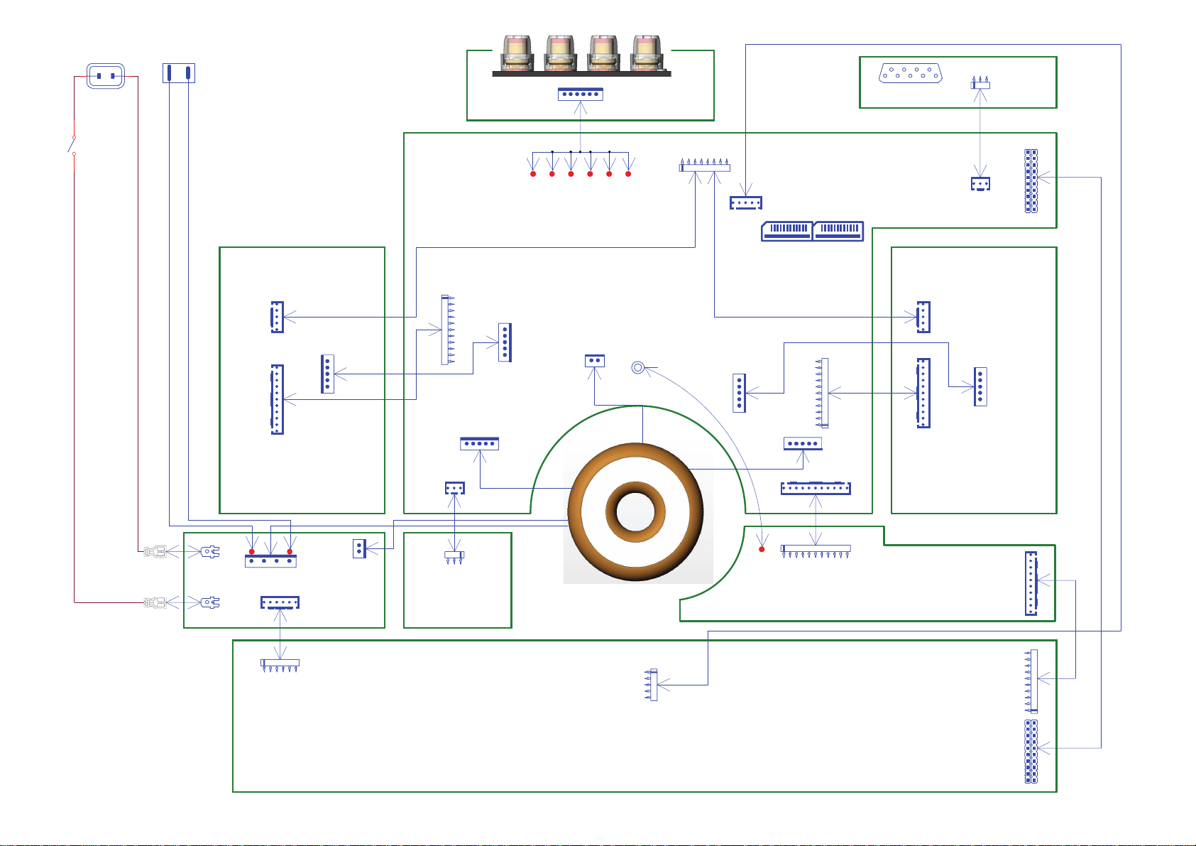The image size is (1196, 846).
Task: Click the three-pin connector above small square board
Action: coord(454,488)
